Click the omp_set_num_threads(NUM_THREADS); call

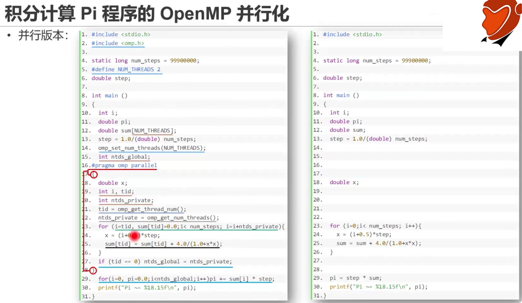152,148
